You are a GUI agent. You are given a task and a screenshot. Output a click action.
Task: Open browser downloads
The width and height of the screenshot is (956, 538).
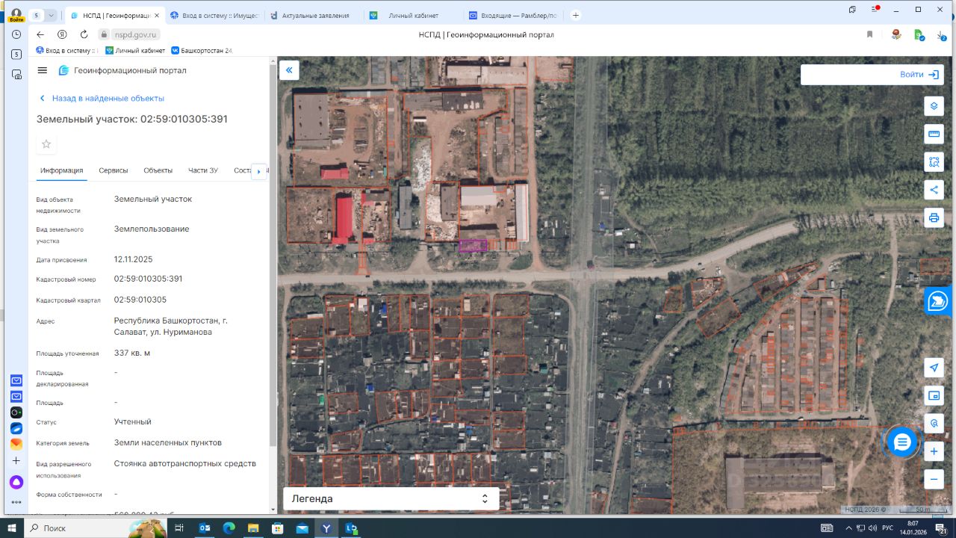pos(941,34)
